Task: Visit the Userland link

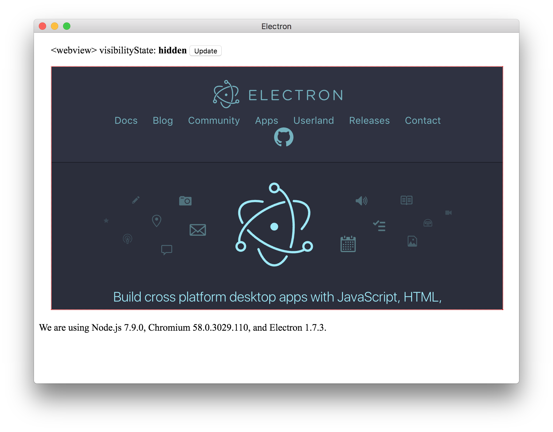Action: click(x=313, y=120)
